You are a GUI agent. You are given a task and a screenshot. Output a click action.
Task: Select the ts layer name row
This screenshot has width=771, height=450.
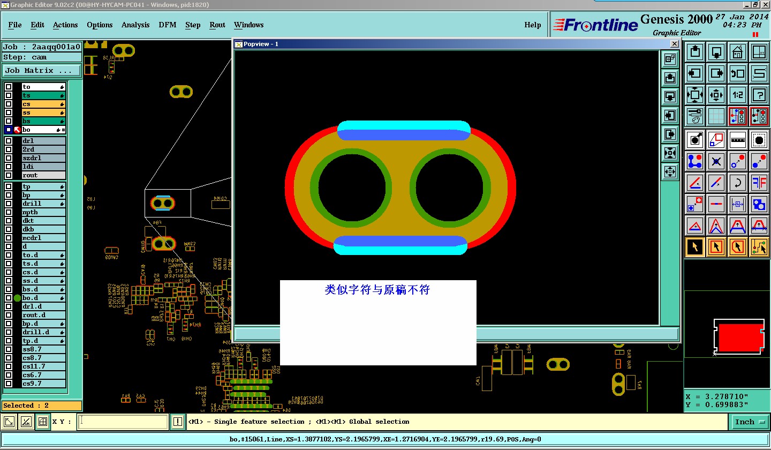[x=43, y=95]
